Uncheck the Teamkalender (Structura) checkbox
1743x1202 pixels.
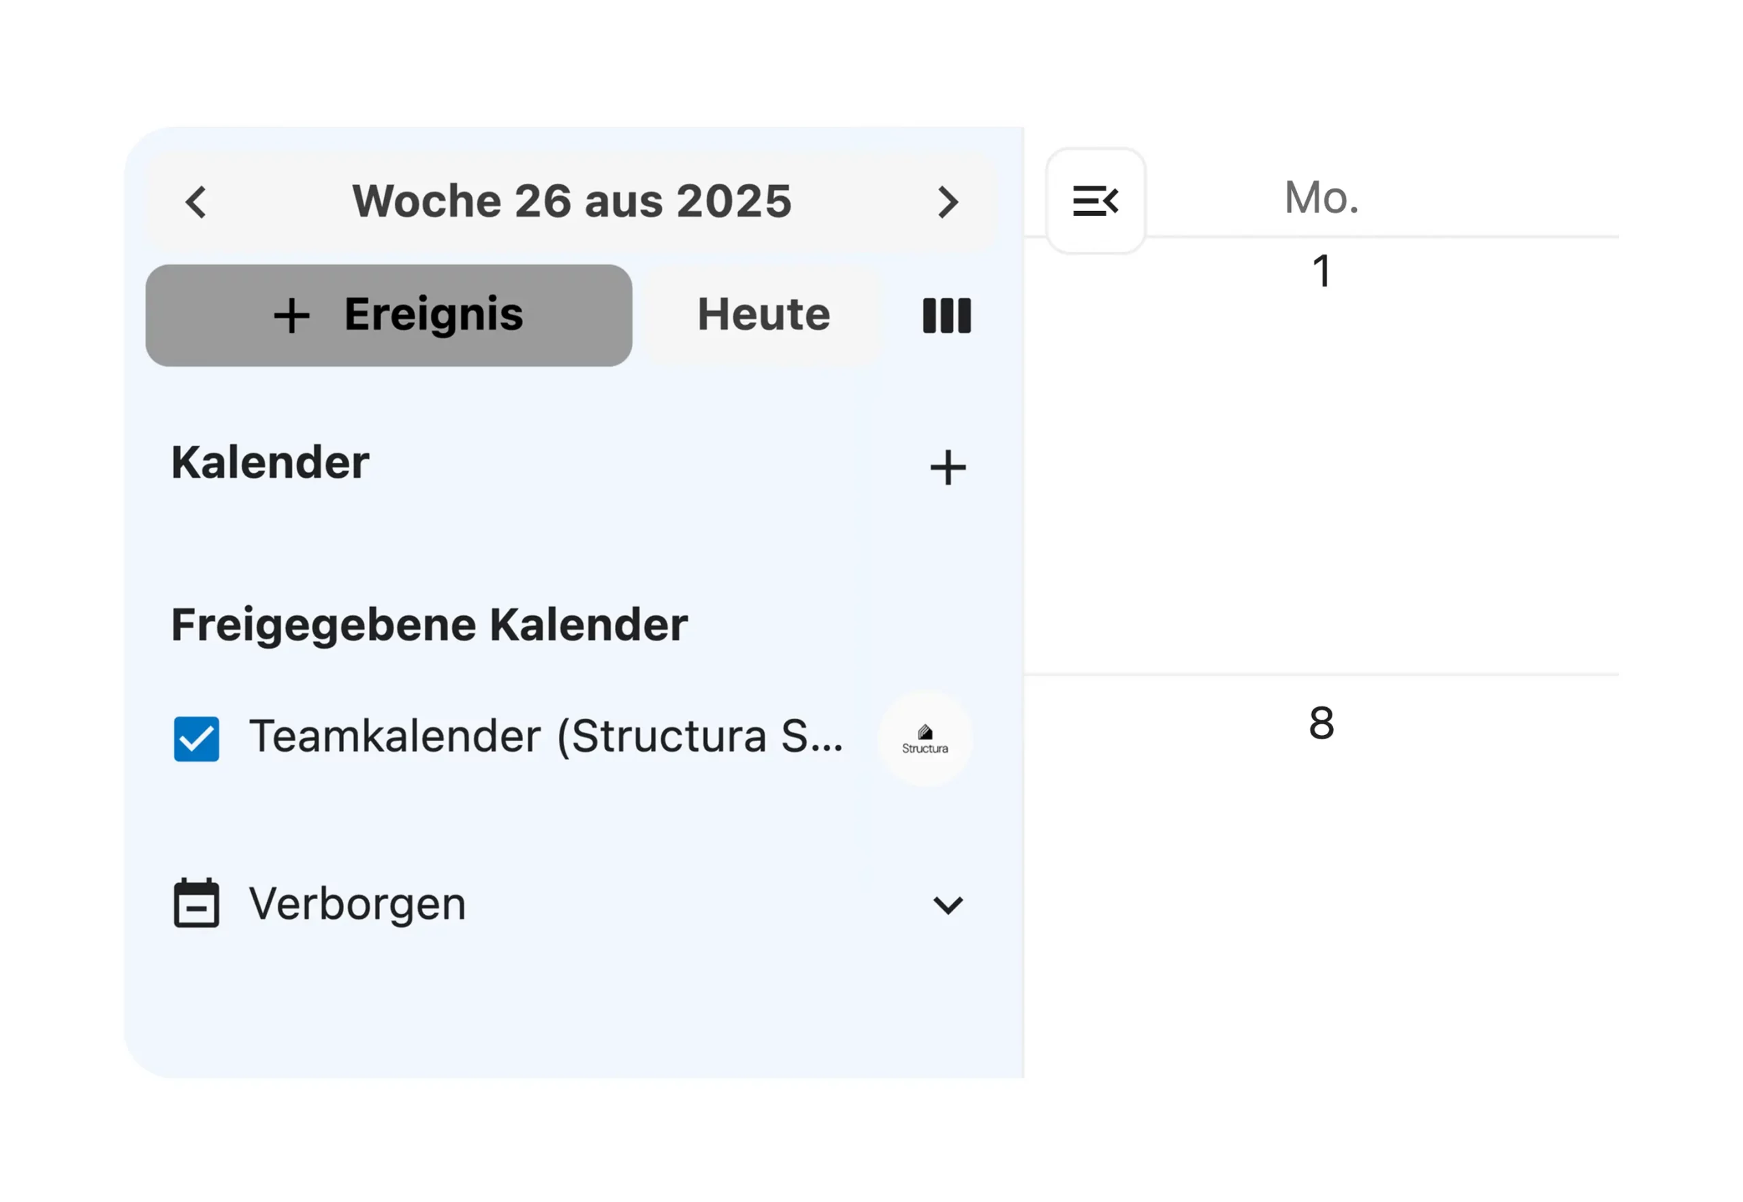[197, 738]
